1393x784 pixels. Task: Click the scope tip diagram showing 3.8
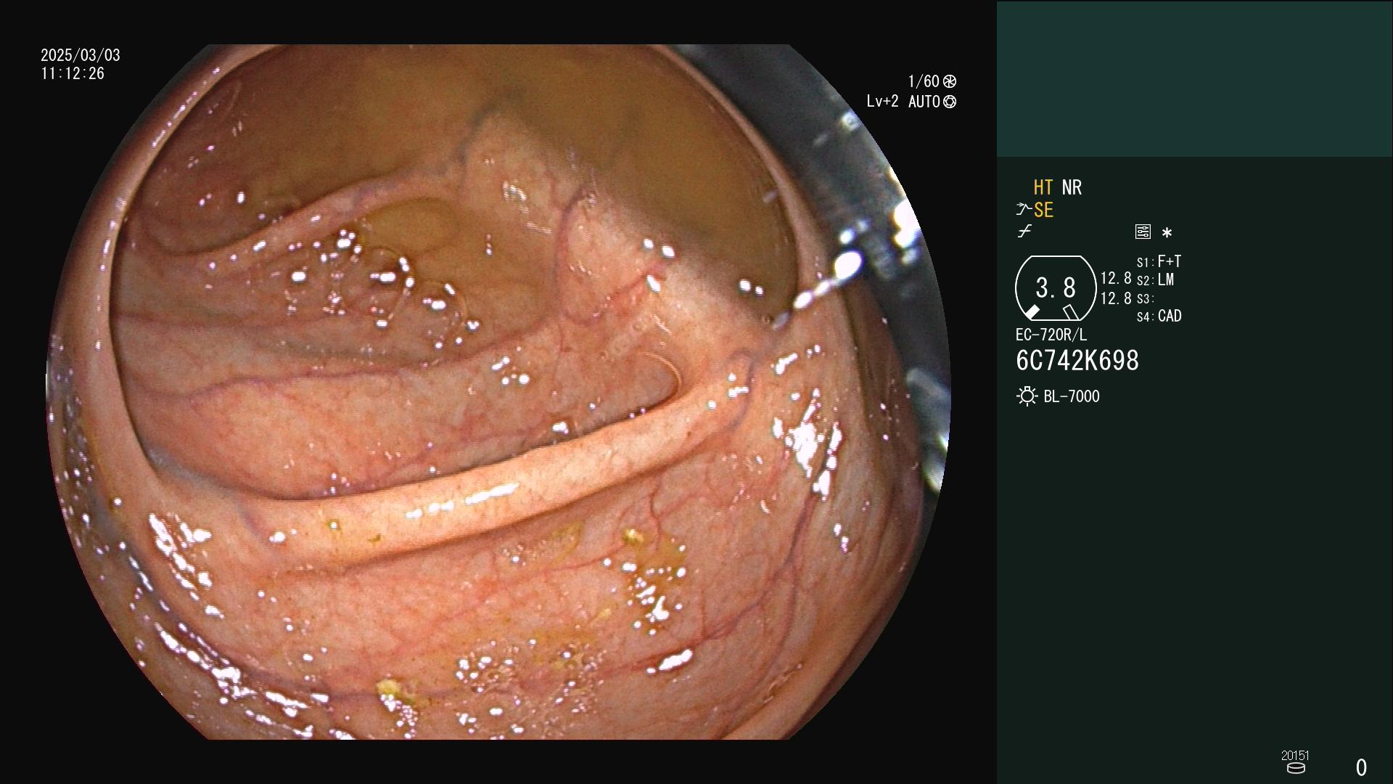1056,288
